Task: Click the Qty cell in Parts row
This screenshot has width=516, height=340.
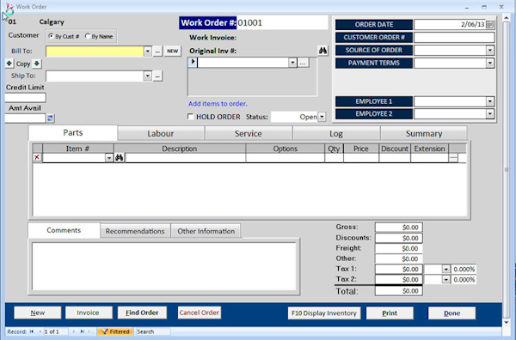Action: [x=334, y=158]
